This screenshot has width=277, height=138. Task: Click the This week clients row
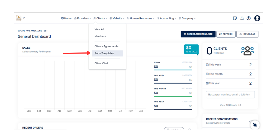click(x=230, y=65)
